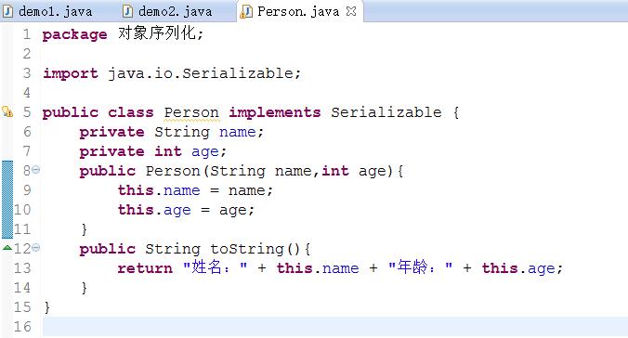This screenshot has height=338, width=628.
Task: Click the toString method name
Action: (x=247, y=249)
